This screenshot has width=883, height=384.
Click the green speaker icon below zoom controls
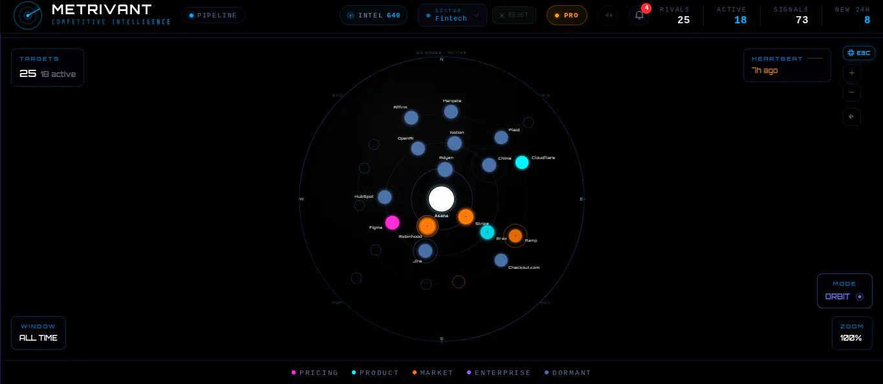[851, 117]
